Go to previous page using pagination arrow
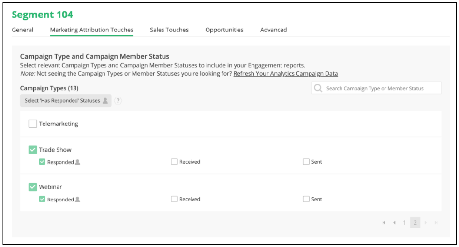 [394, 223]
